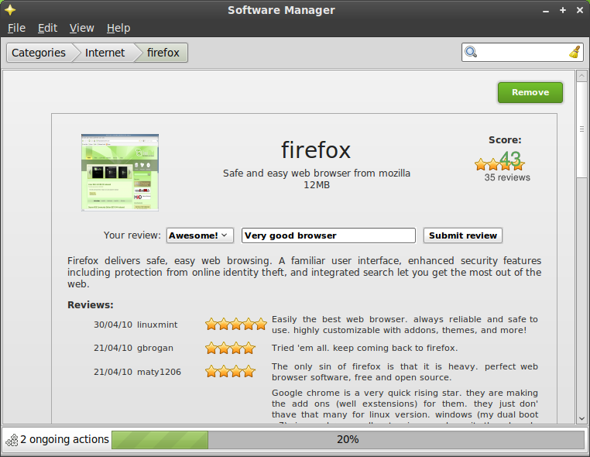This screenshot has width=590, height=457.
Task: Maximize the Software Manager window
Action: point(563,10)
